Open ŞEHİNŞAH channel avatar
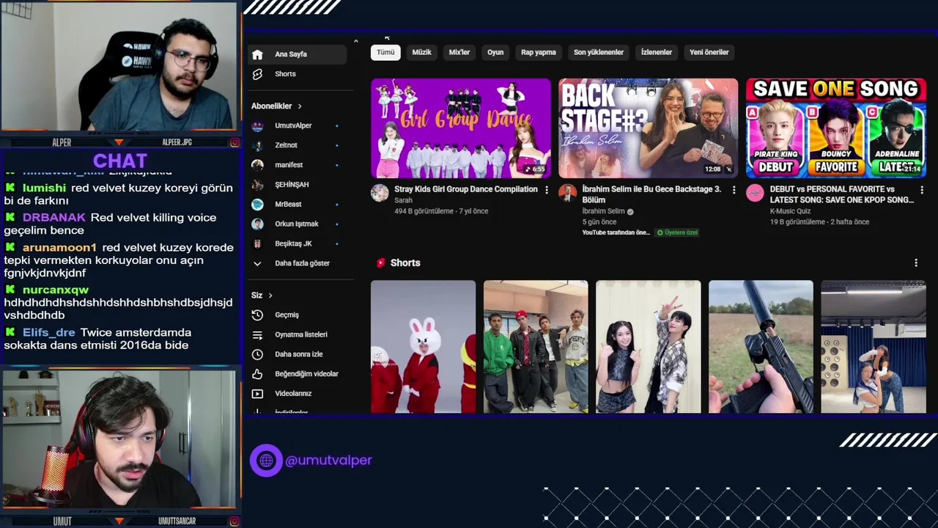Screen dimensions: 938x528 pyautogui.click(x=257, y=185)
